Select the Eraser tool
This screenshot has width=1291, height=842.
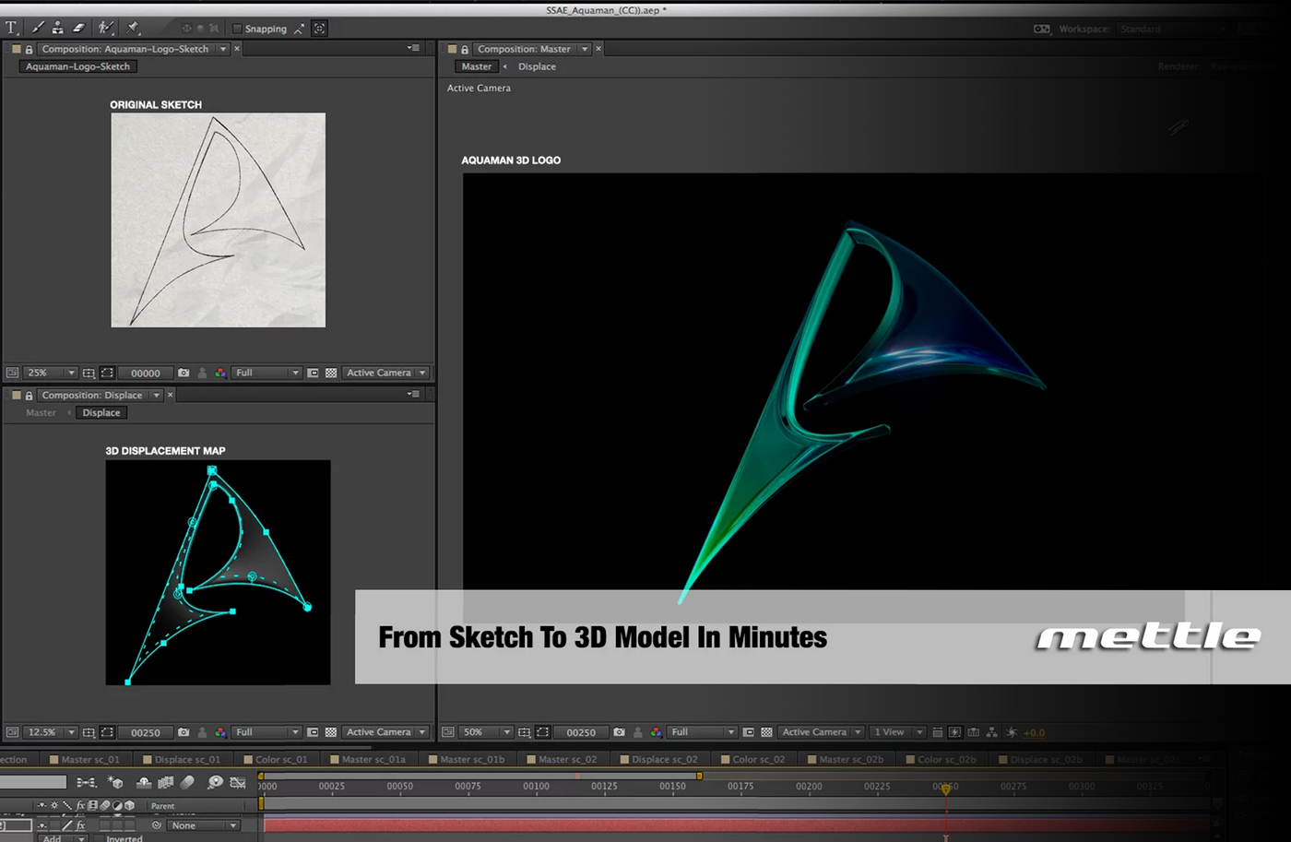(x=78, y=29)
